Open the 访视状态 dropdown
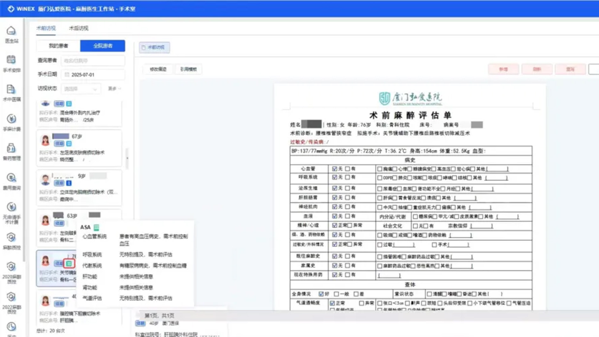Screen dimensions: 599x337 (x=81, y=89)
